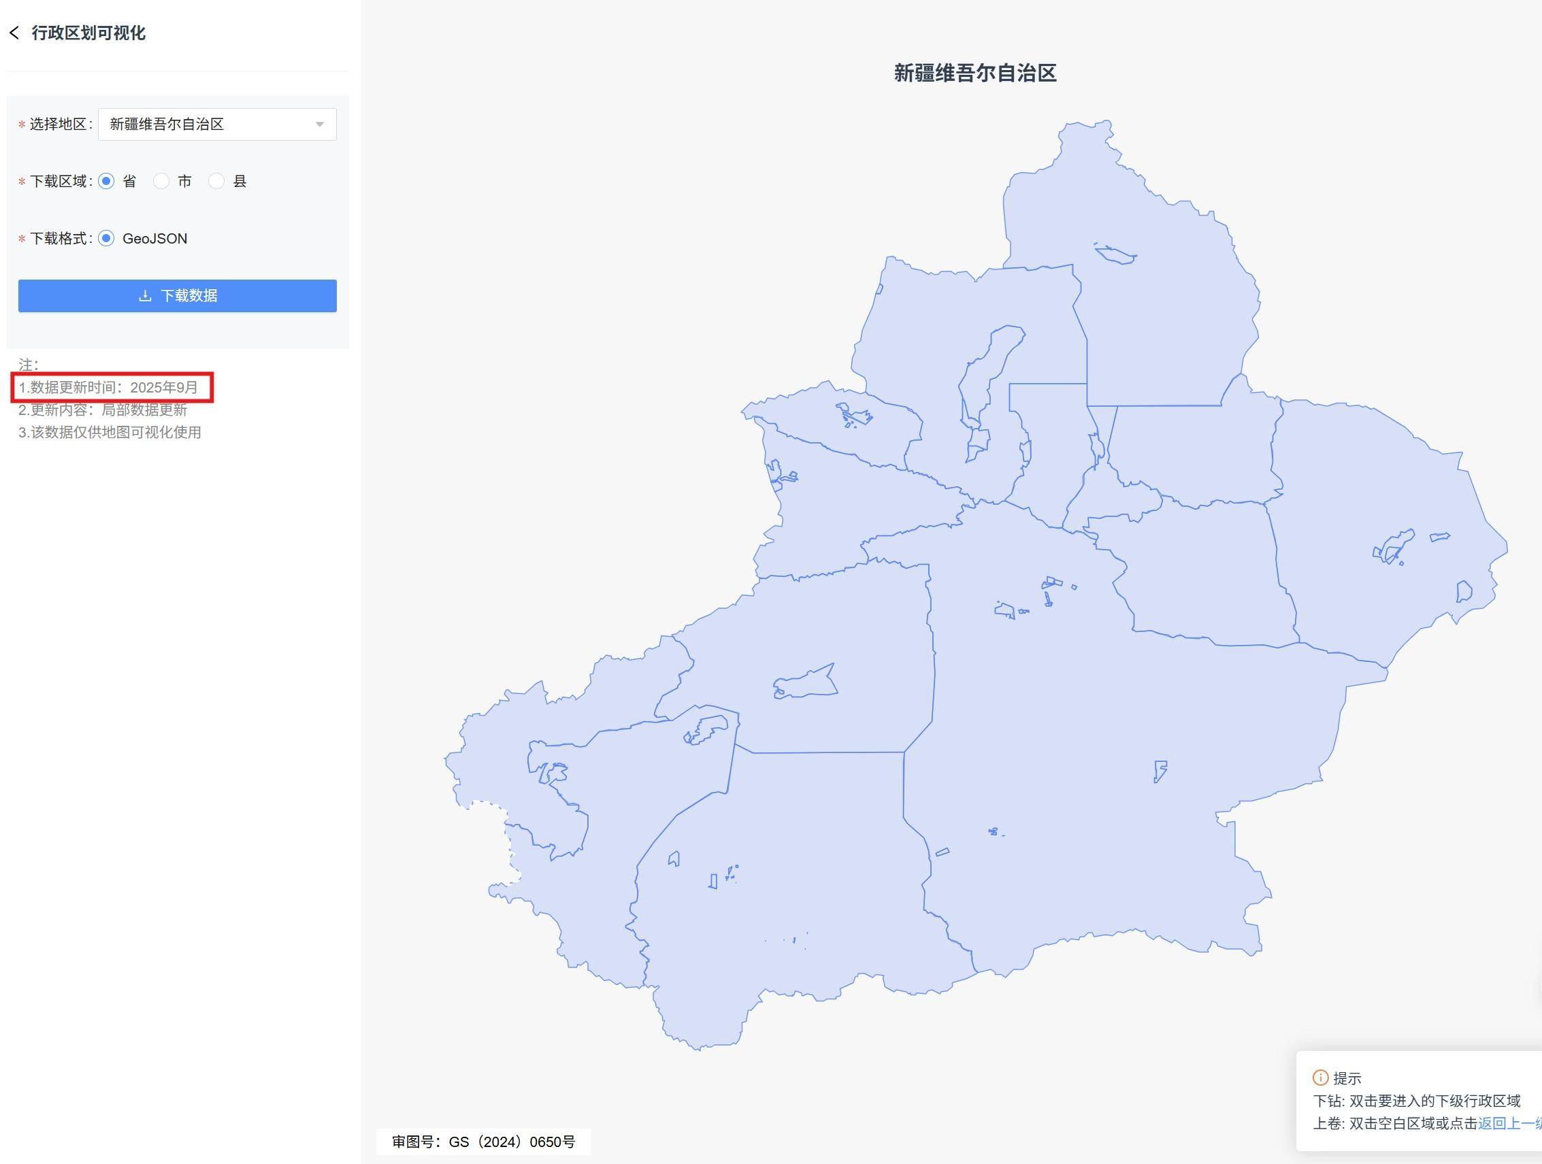Click the note 该数据仅供地图可视化使用

[x=110, y=432]
